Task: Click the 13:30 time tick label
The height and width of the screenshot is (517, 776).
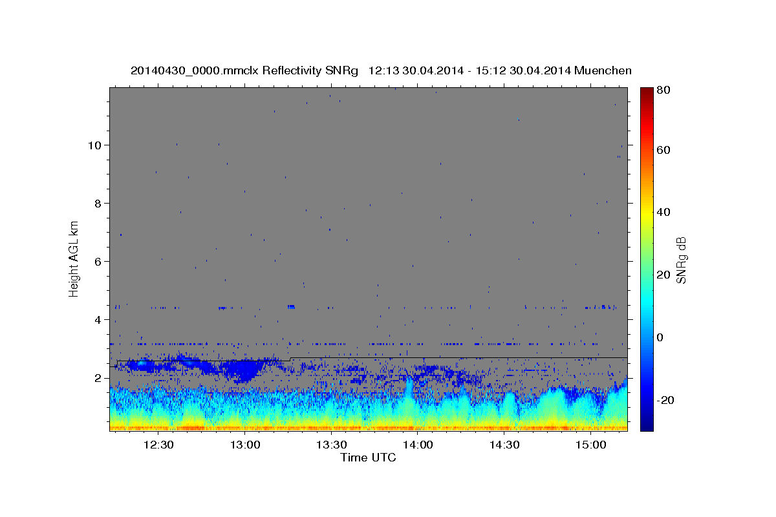Action: pos(332,445)
